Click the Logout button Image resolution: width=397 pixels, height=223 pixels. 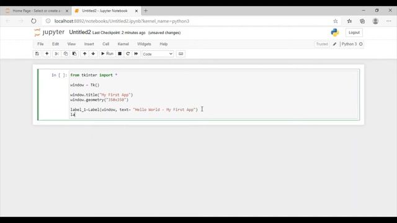pyautogui.click(x=354, y=32)
